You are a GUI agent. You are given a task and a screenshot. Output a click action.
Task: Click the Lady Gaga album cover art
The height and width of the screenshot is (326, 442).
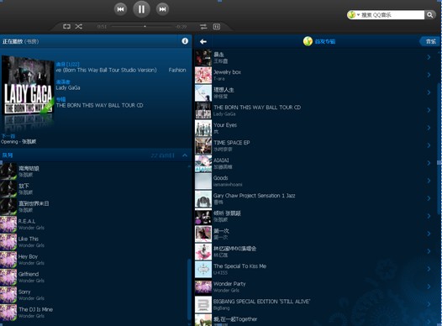(28, 86)
